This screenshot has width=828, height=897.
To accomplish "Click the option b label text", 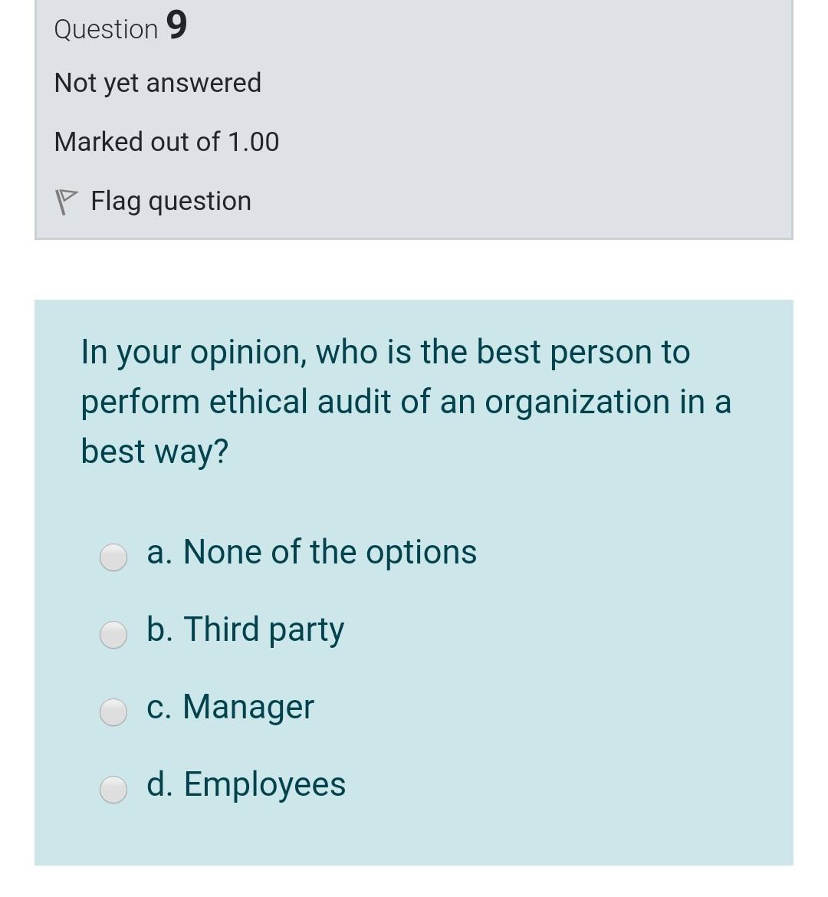I will [x=245, y=629].
